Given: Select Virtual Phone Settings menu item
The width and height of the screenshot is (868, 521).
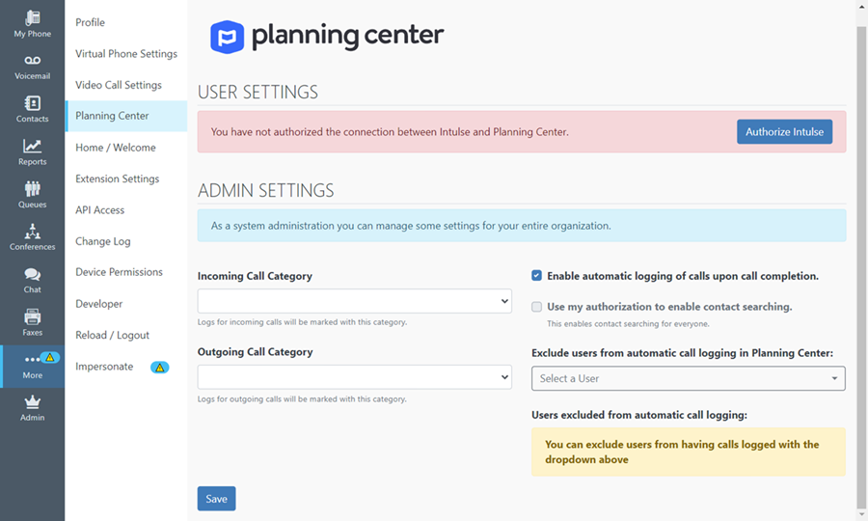Looking at the screenshot, I should coord(126,54).
